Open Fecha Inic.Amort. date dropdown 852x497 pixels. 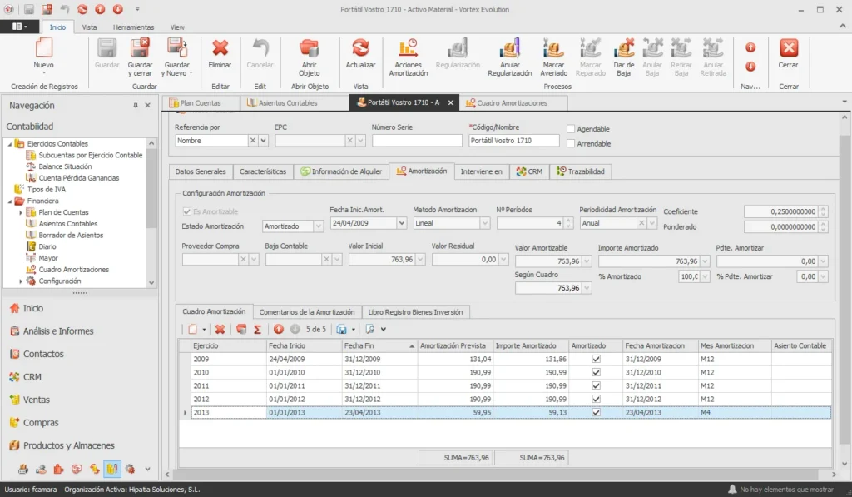click(x=402, y=223)
